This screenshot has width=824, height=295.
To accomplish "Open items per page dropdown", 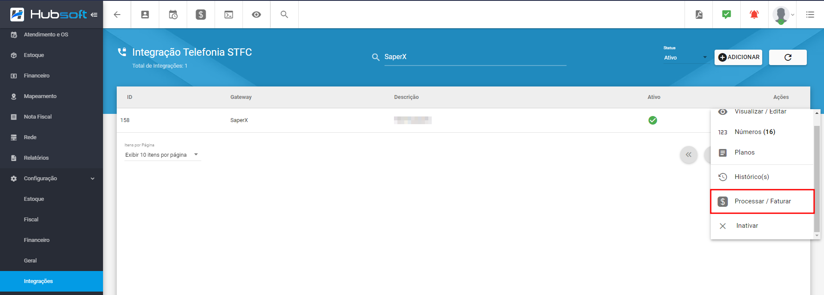I will 162,155.
